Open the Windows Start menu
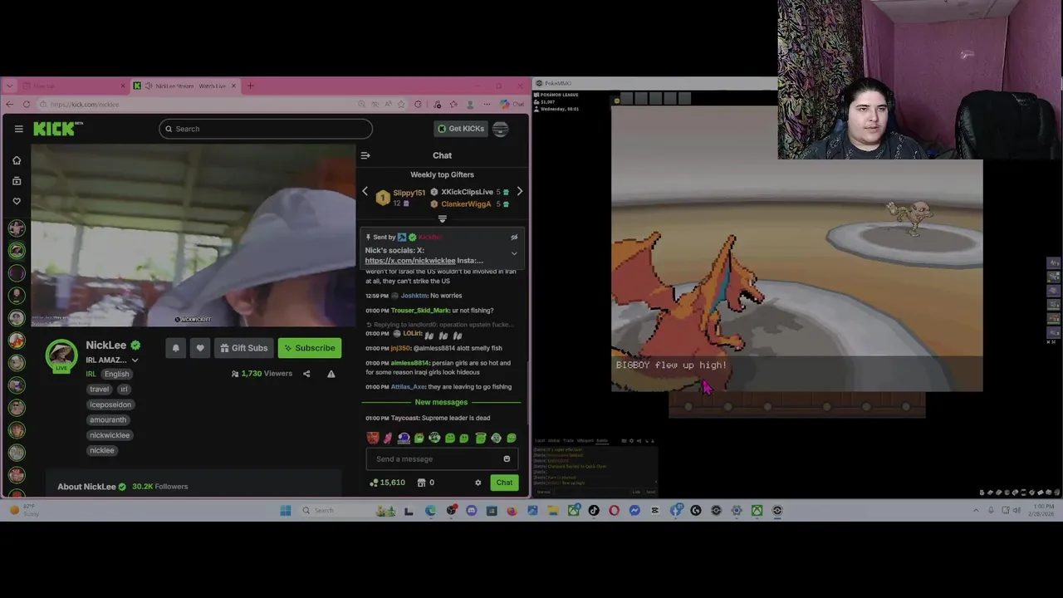The height and width of the screenshot is (598, 1063). pyautogui.click(x=286, y=510)
